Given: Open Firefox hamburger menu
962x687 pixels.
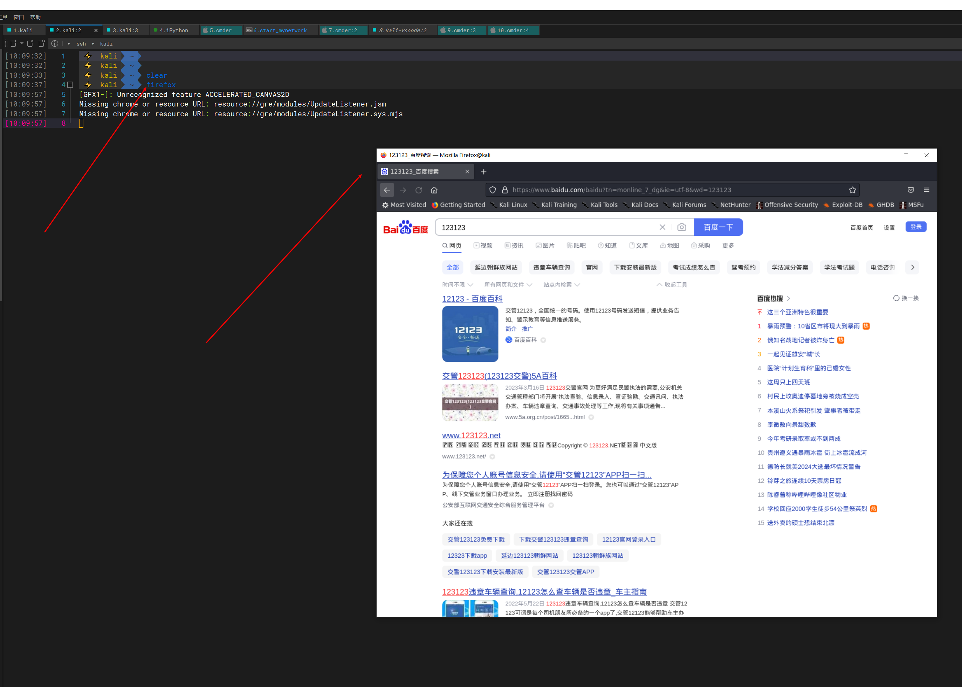Looking at the screenshot, I should pos(927,190).
